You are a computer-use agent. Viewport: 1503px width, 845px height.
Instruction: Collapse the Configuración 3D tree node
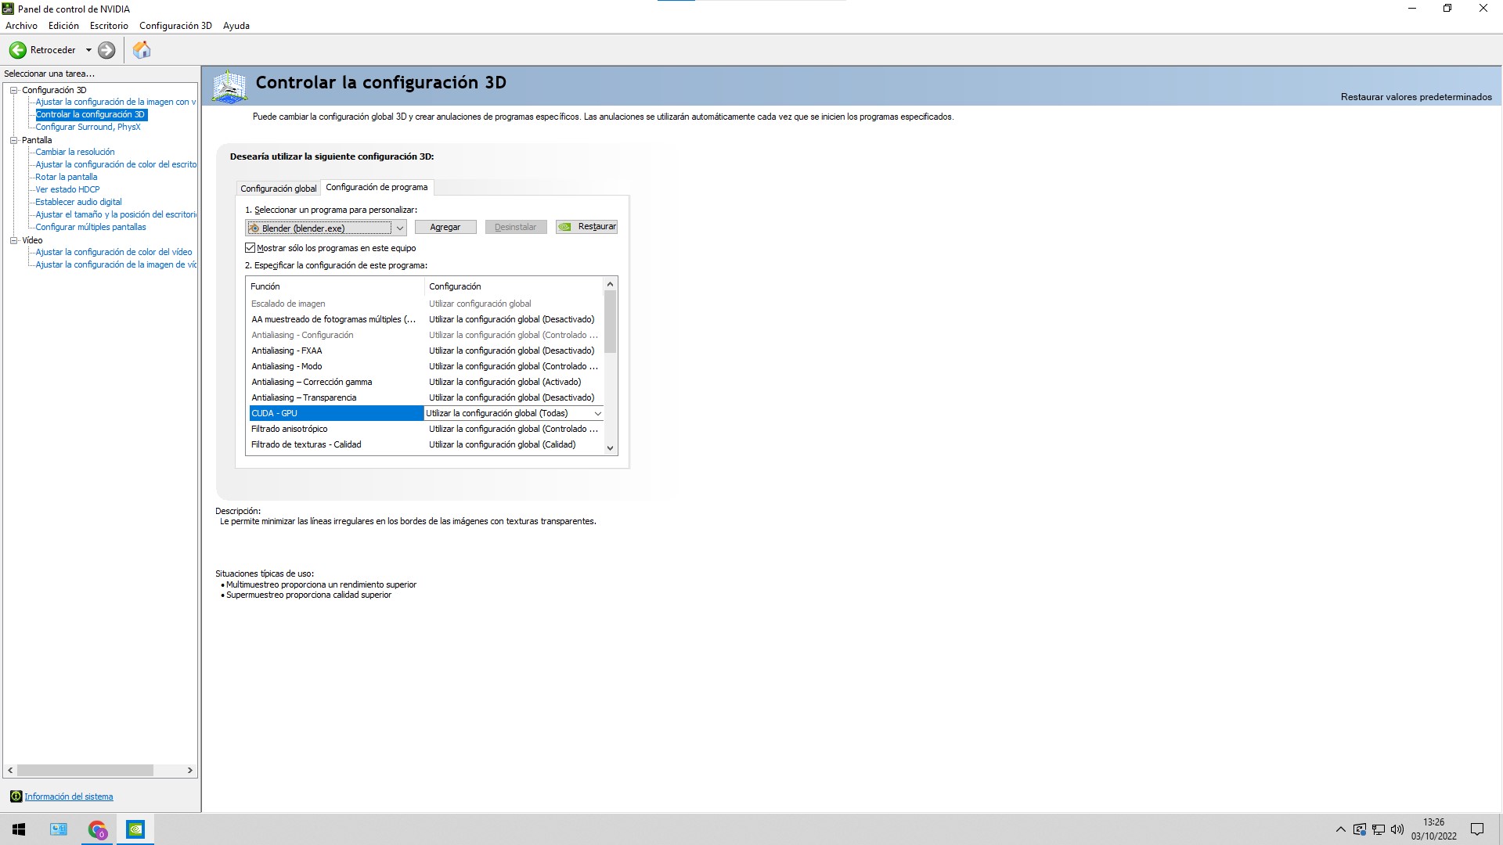13,90
